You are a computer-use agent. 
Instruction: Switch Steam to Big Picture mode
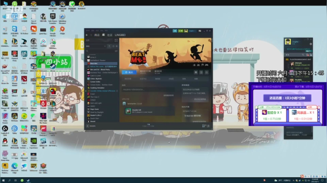(x=200, y=31)
